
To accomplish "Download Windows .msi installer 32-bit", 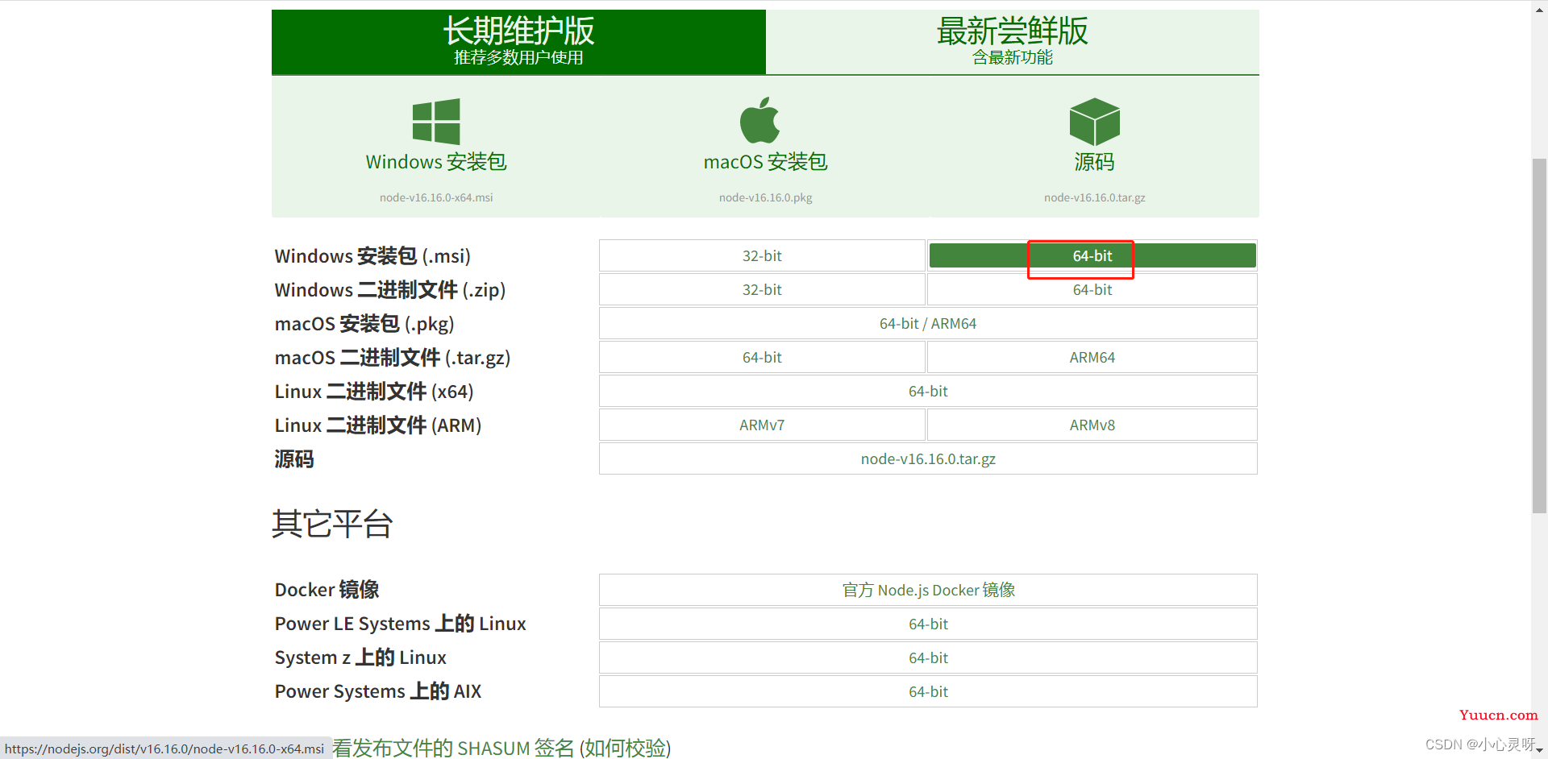I will click(x=762, y=255).
